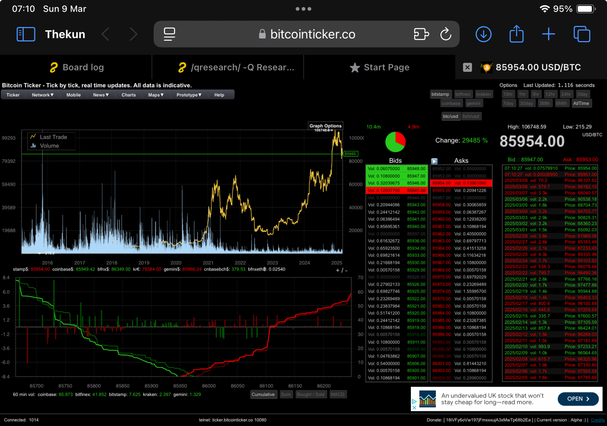The height and width of the screenshot is (426, 607).
Task: Click the red 85945.00 bid row
Action: coord(397,191)
